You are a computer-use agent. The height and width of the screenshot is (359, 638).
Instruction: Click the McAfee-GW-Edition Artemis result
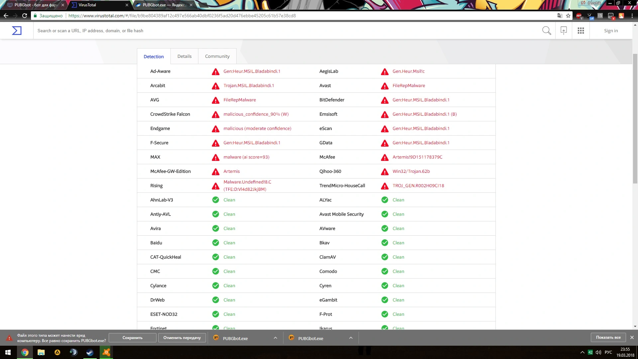tap(231, 172)
